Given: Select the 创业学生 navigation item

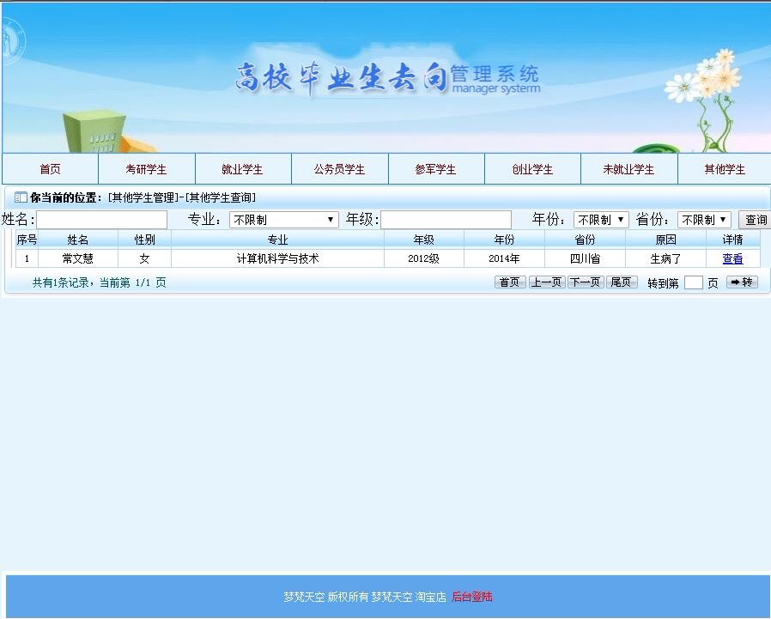Looking at the screenshot, I should coord(533,168).
